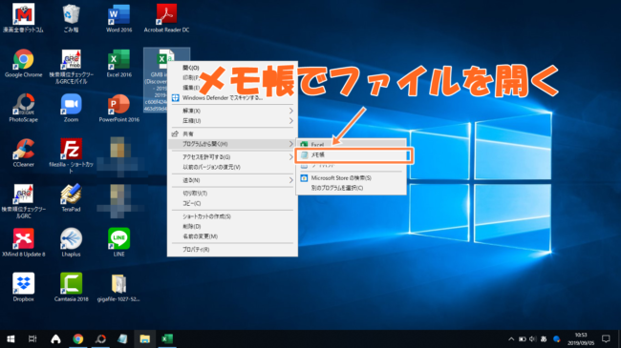Click the home-shaped icon in the taskbar

tap(55, 338)
